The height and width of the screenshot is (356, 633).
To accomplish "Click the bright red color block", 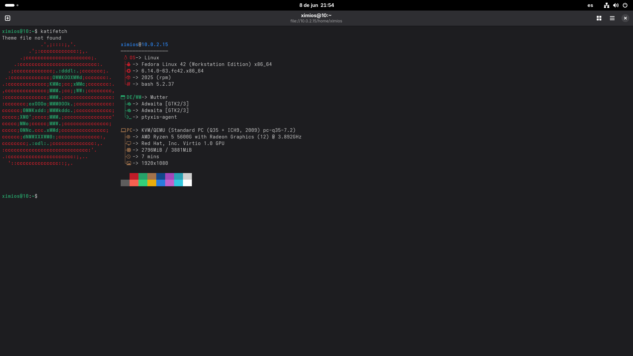I will [134, 183].
